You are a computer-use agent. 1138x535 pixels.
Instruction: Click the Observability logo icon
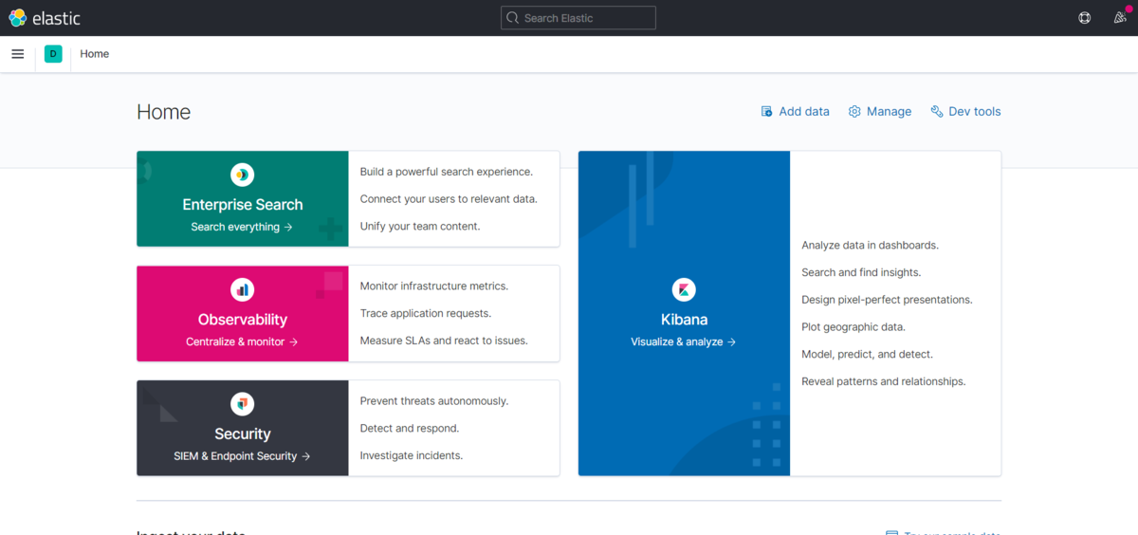[x=243, y=289]
